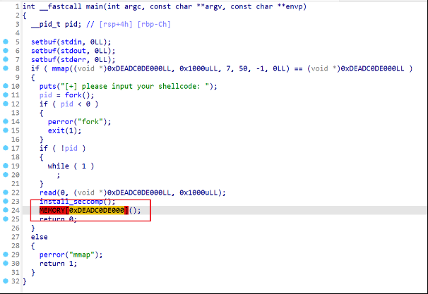Click line number 1 in gutter
428x294 pixels.
point(18,6)
